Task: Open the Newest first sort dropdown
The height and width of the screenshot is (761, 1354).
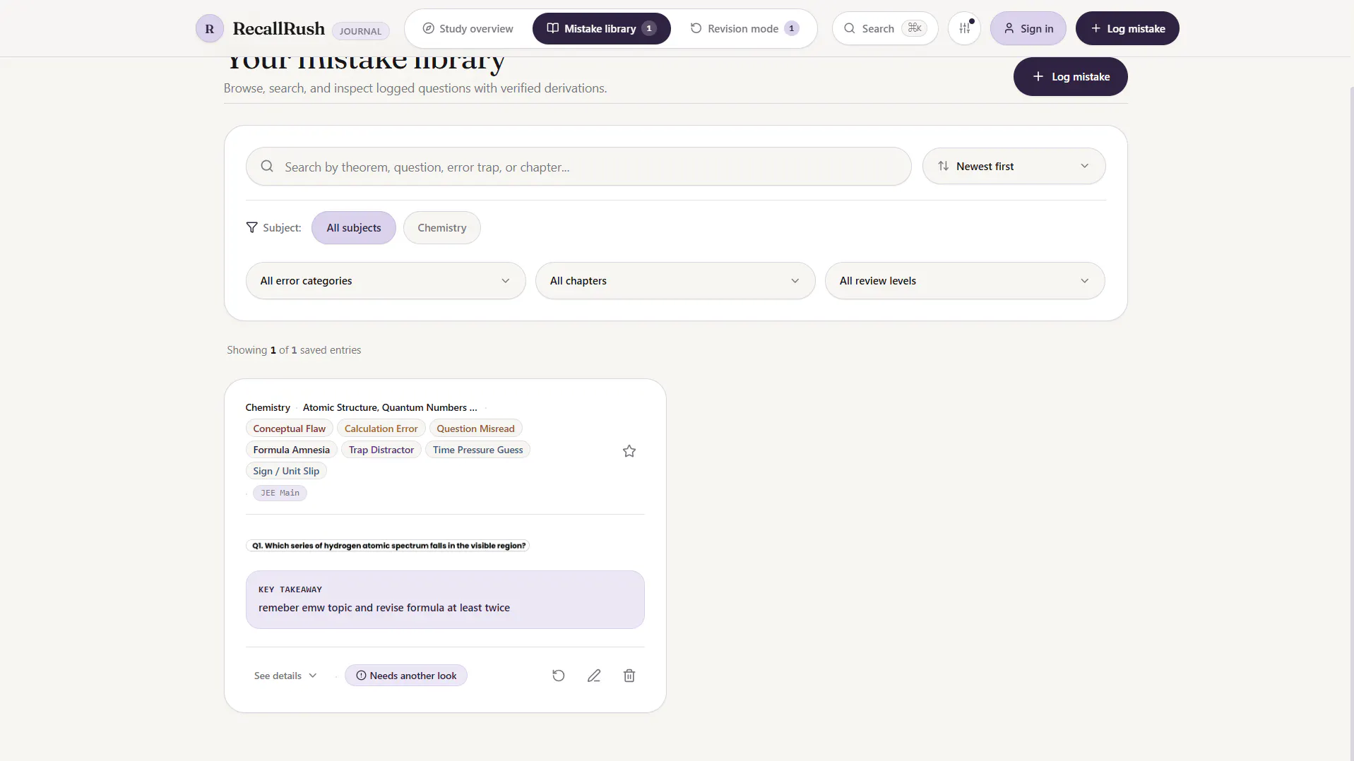Action: [x=1014, y=166]
